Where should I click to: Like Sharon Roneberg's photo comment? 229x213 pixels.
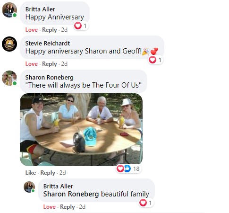click(31, 173)
